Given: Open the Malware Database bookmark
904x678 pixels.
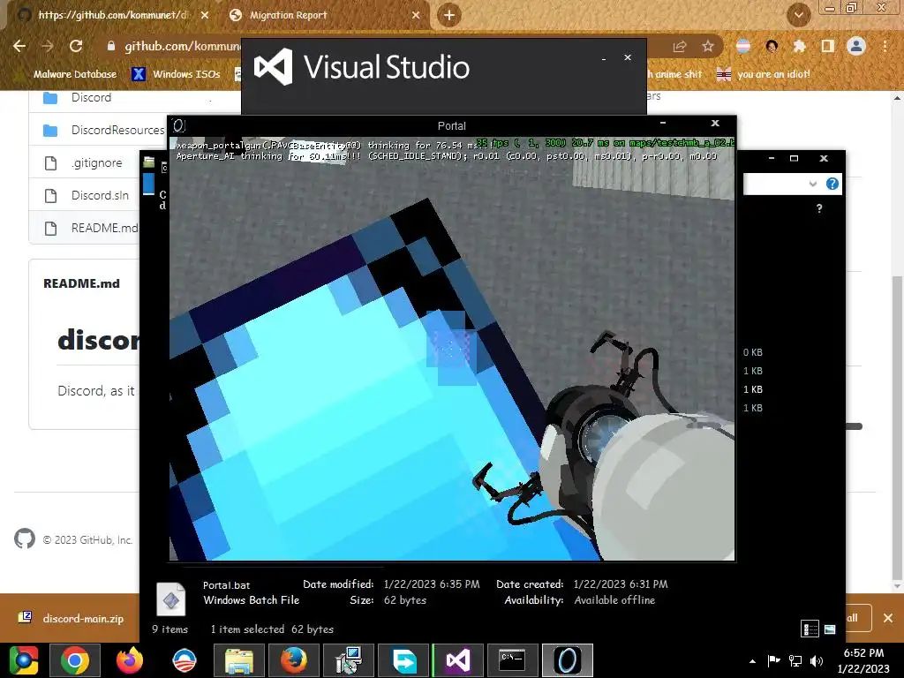Looking at the screenshot, I should 75,74.
